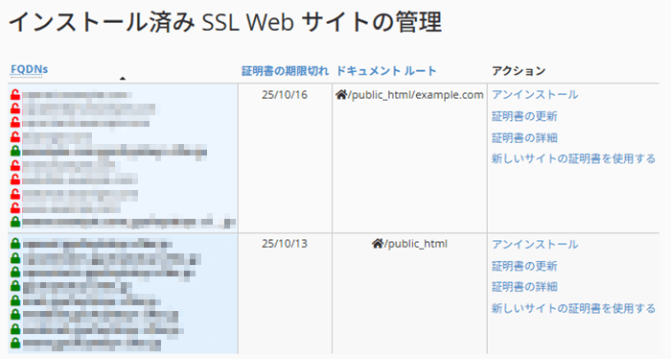Sort by the FQDNs column header

(29, 69)
